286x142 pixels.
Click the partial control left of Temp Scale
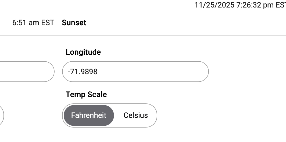click(1, 115)
